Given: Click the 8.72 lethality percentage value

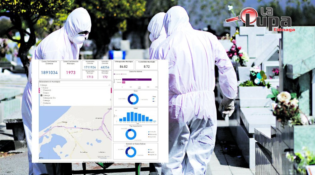Looking at the screenshot, I should tap(147, 67).
